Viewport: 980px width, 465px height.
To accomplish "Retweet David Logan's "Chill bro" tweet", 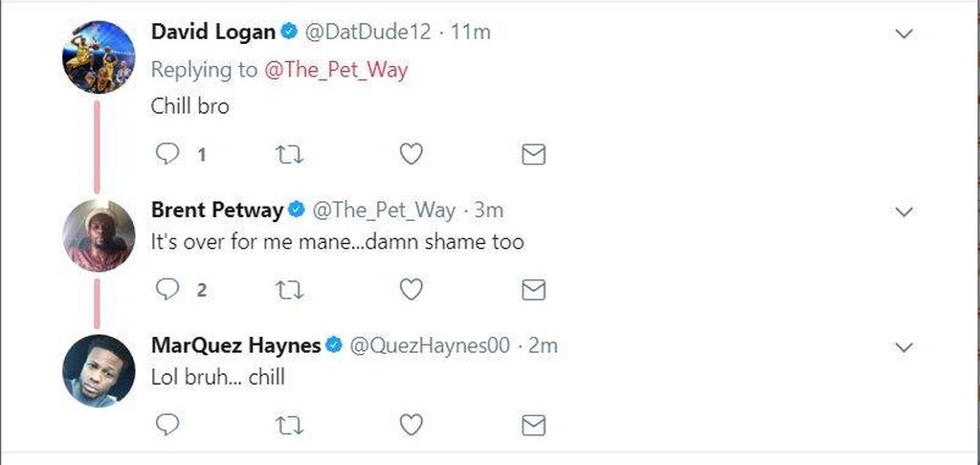I will tap(288, 154).
